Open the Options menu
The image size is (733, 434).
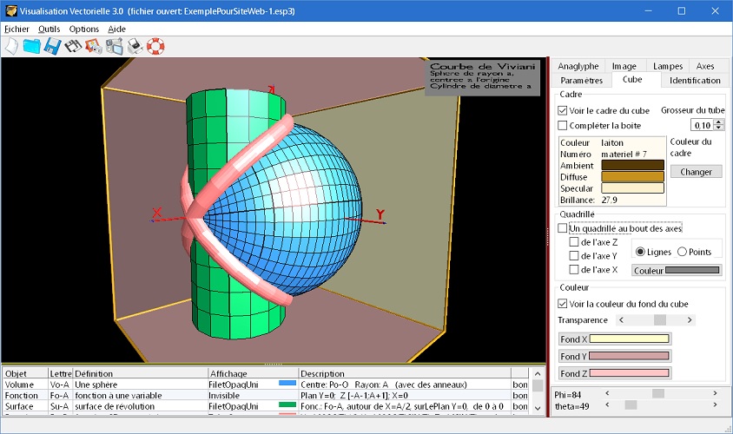pyautogui.click(x=84, y=29)
